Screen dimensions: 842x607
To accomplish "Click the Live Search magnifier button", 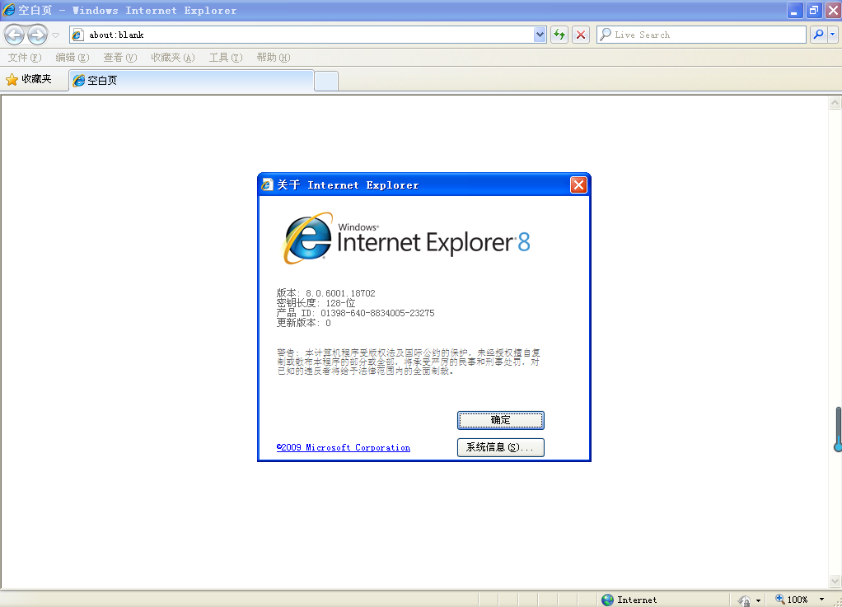I will [x=818, y=35].
